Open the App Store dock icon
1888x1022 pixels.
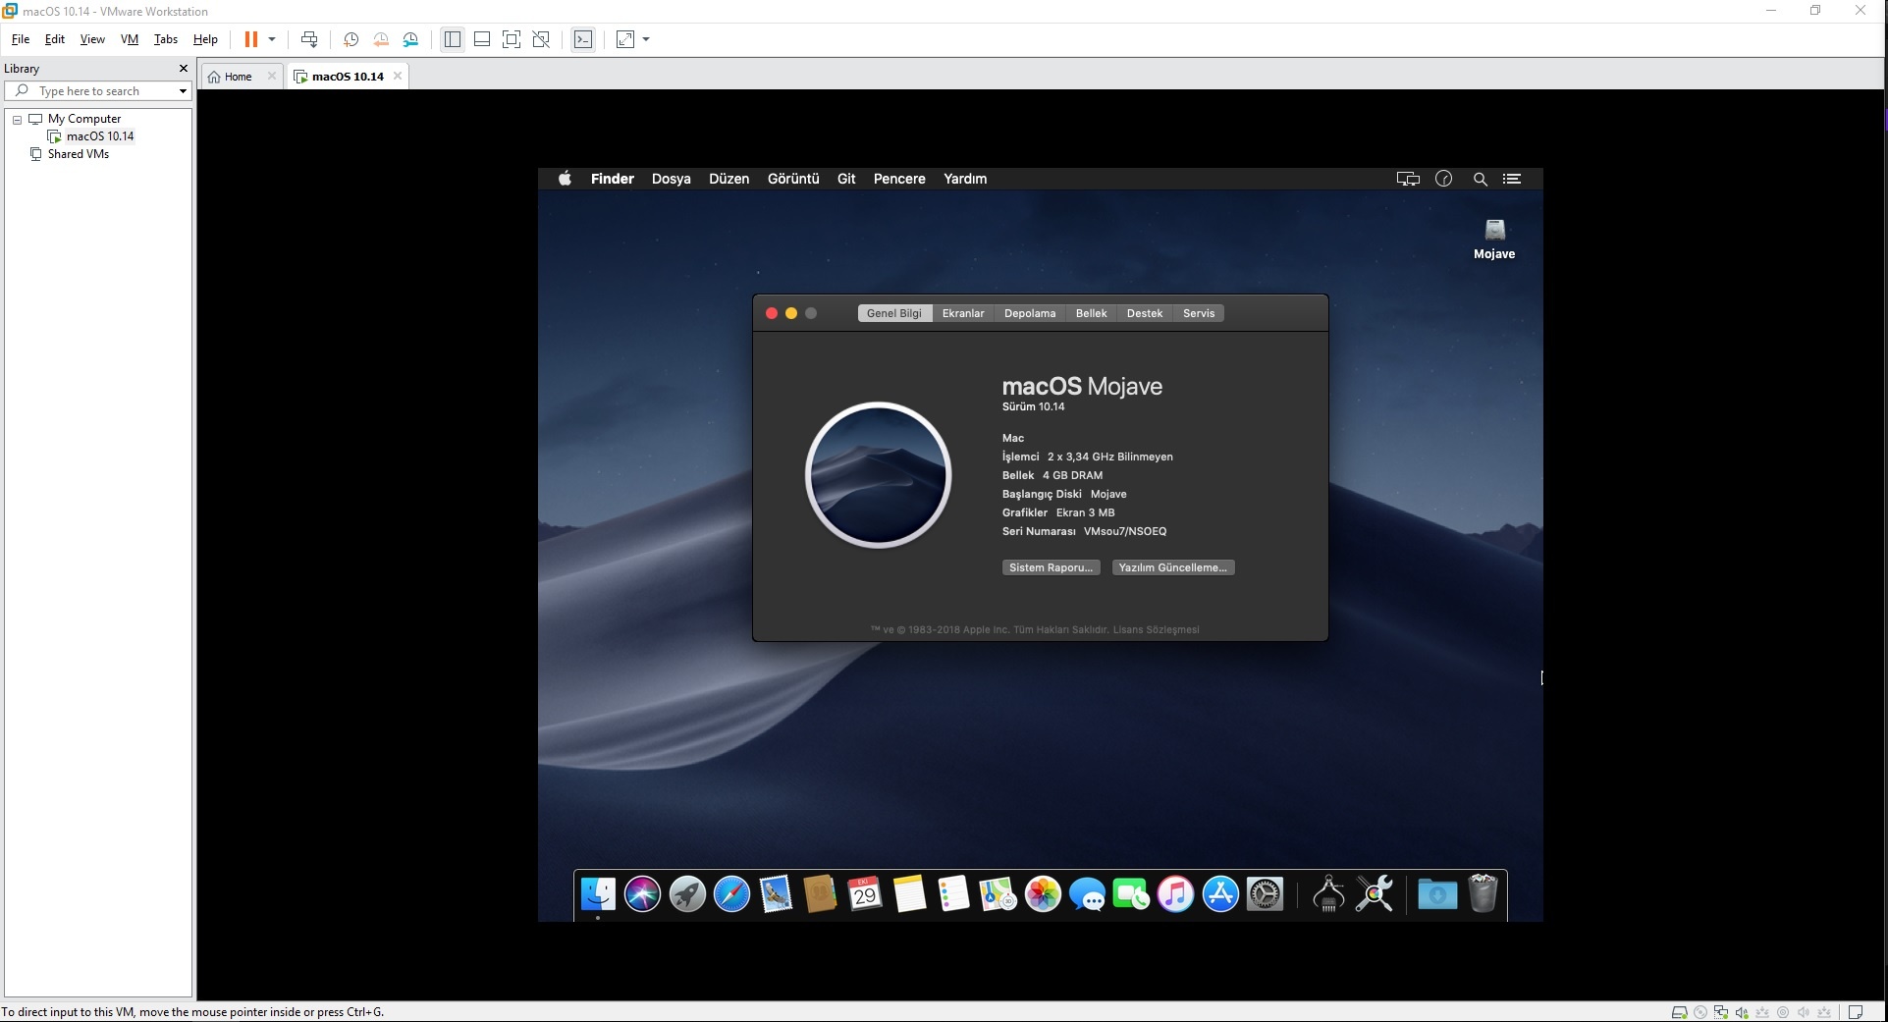tap(1220, 894)
